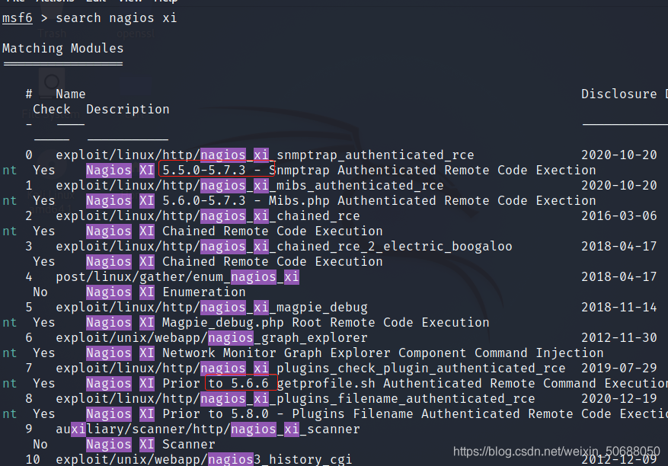
Task: Select module path plugins_check_plugin_authenticated_rce
Action: tap(310, 369)
